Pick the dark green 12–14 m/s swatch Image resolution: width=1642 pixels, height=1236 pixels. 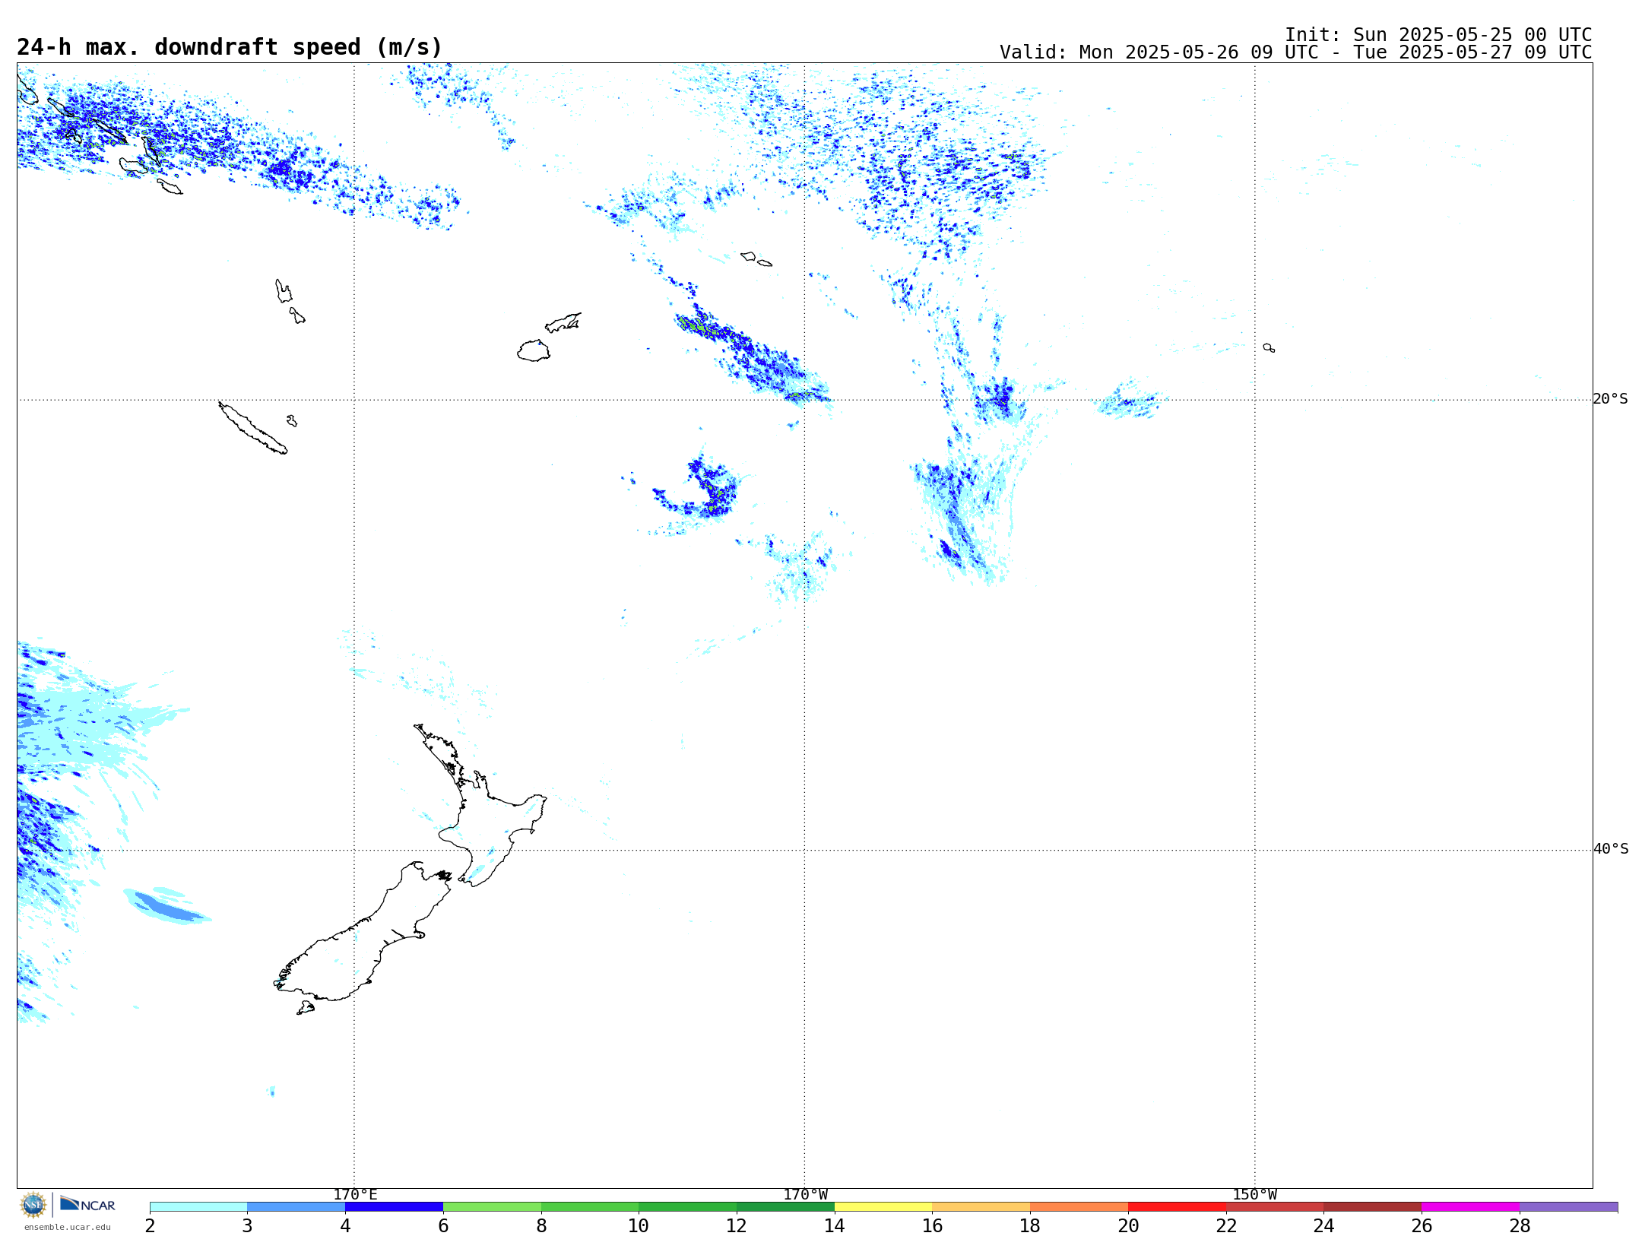(x=785, y=1207)
